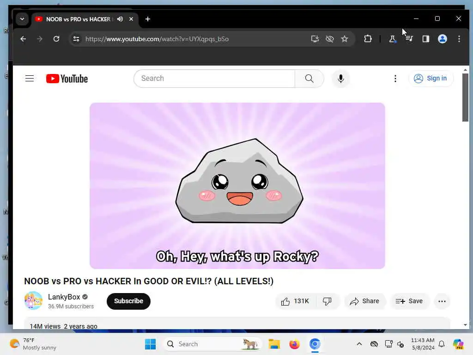
Task: Go forward to the next page
Action: click(x=40, y=39)
